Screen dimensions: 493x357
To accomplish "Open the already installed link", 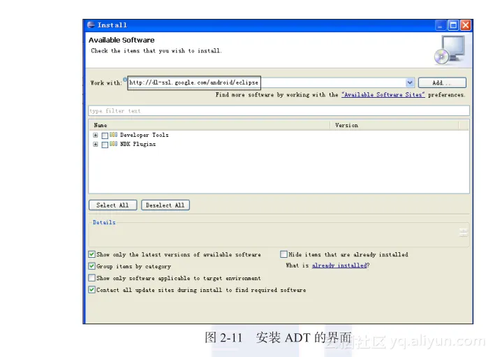I will click(x=339, y=265).
